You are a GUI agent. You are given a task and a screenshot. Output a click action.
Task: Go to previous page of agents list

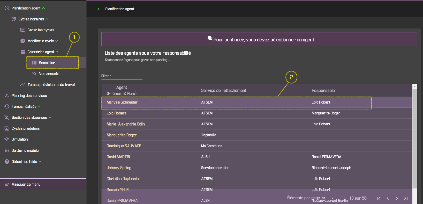coord(388,198)
